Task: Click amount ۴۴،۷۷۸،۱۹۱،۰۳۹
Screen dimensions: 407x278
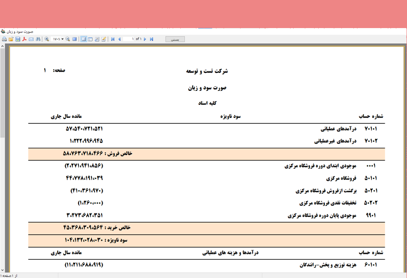Action: pos(84,178)
